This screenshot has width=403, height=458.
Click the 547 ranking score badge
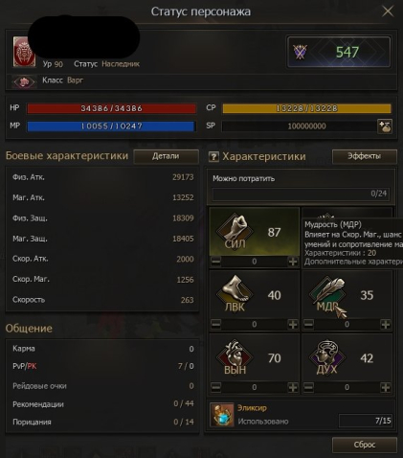tap(339, 52)
